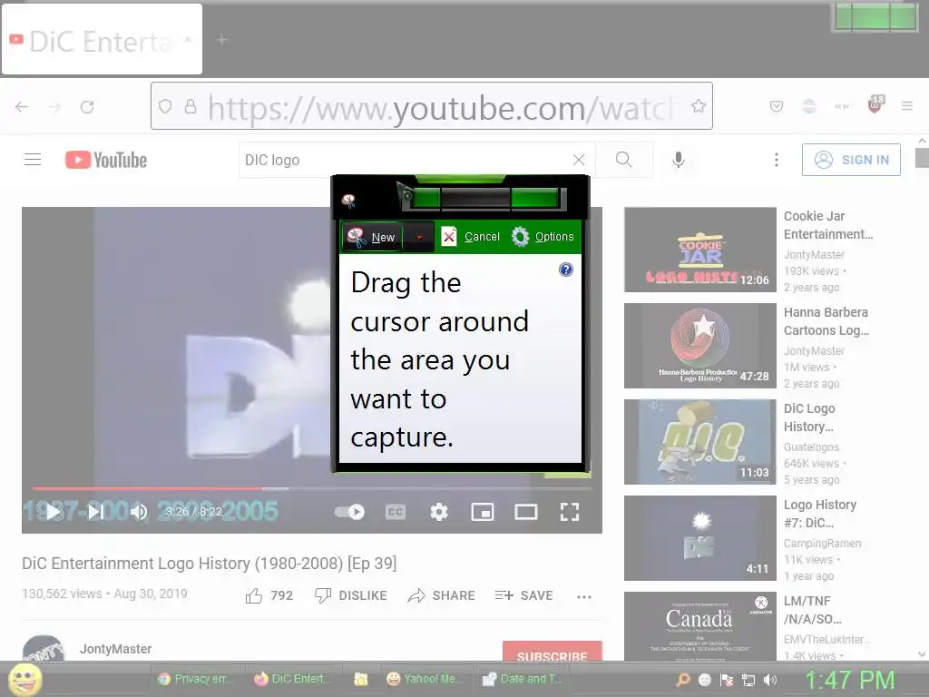Click the DiC Entertainment browser tab
The image size is (929, 697).
tap(102, 40)
